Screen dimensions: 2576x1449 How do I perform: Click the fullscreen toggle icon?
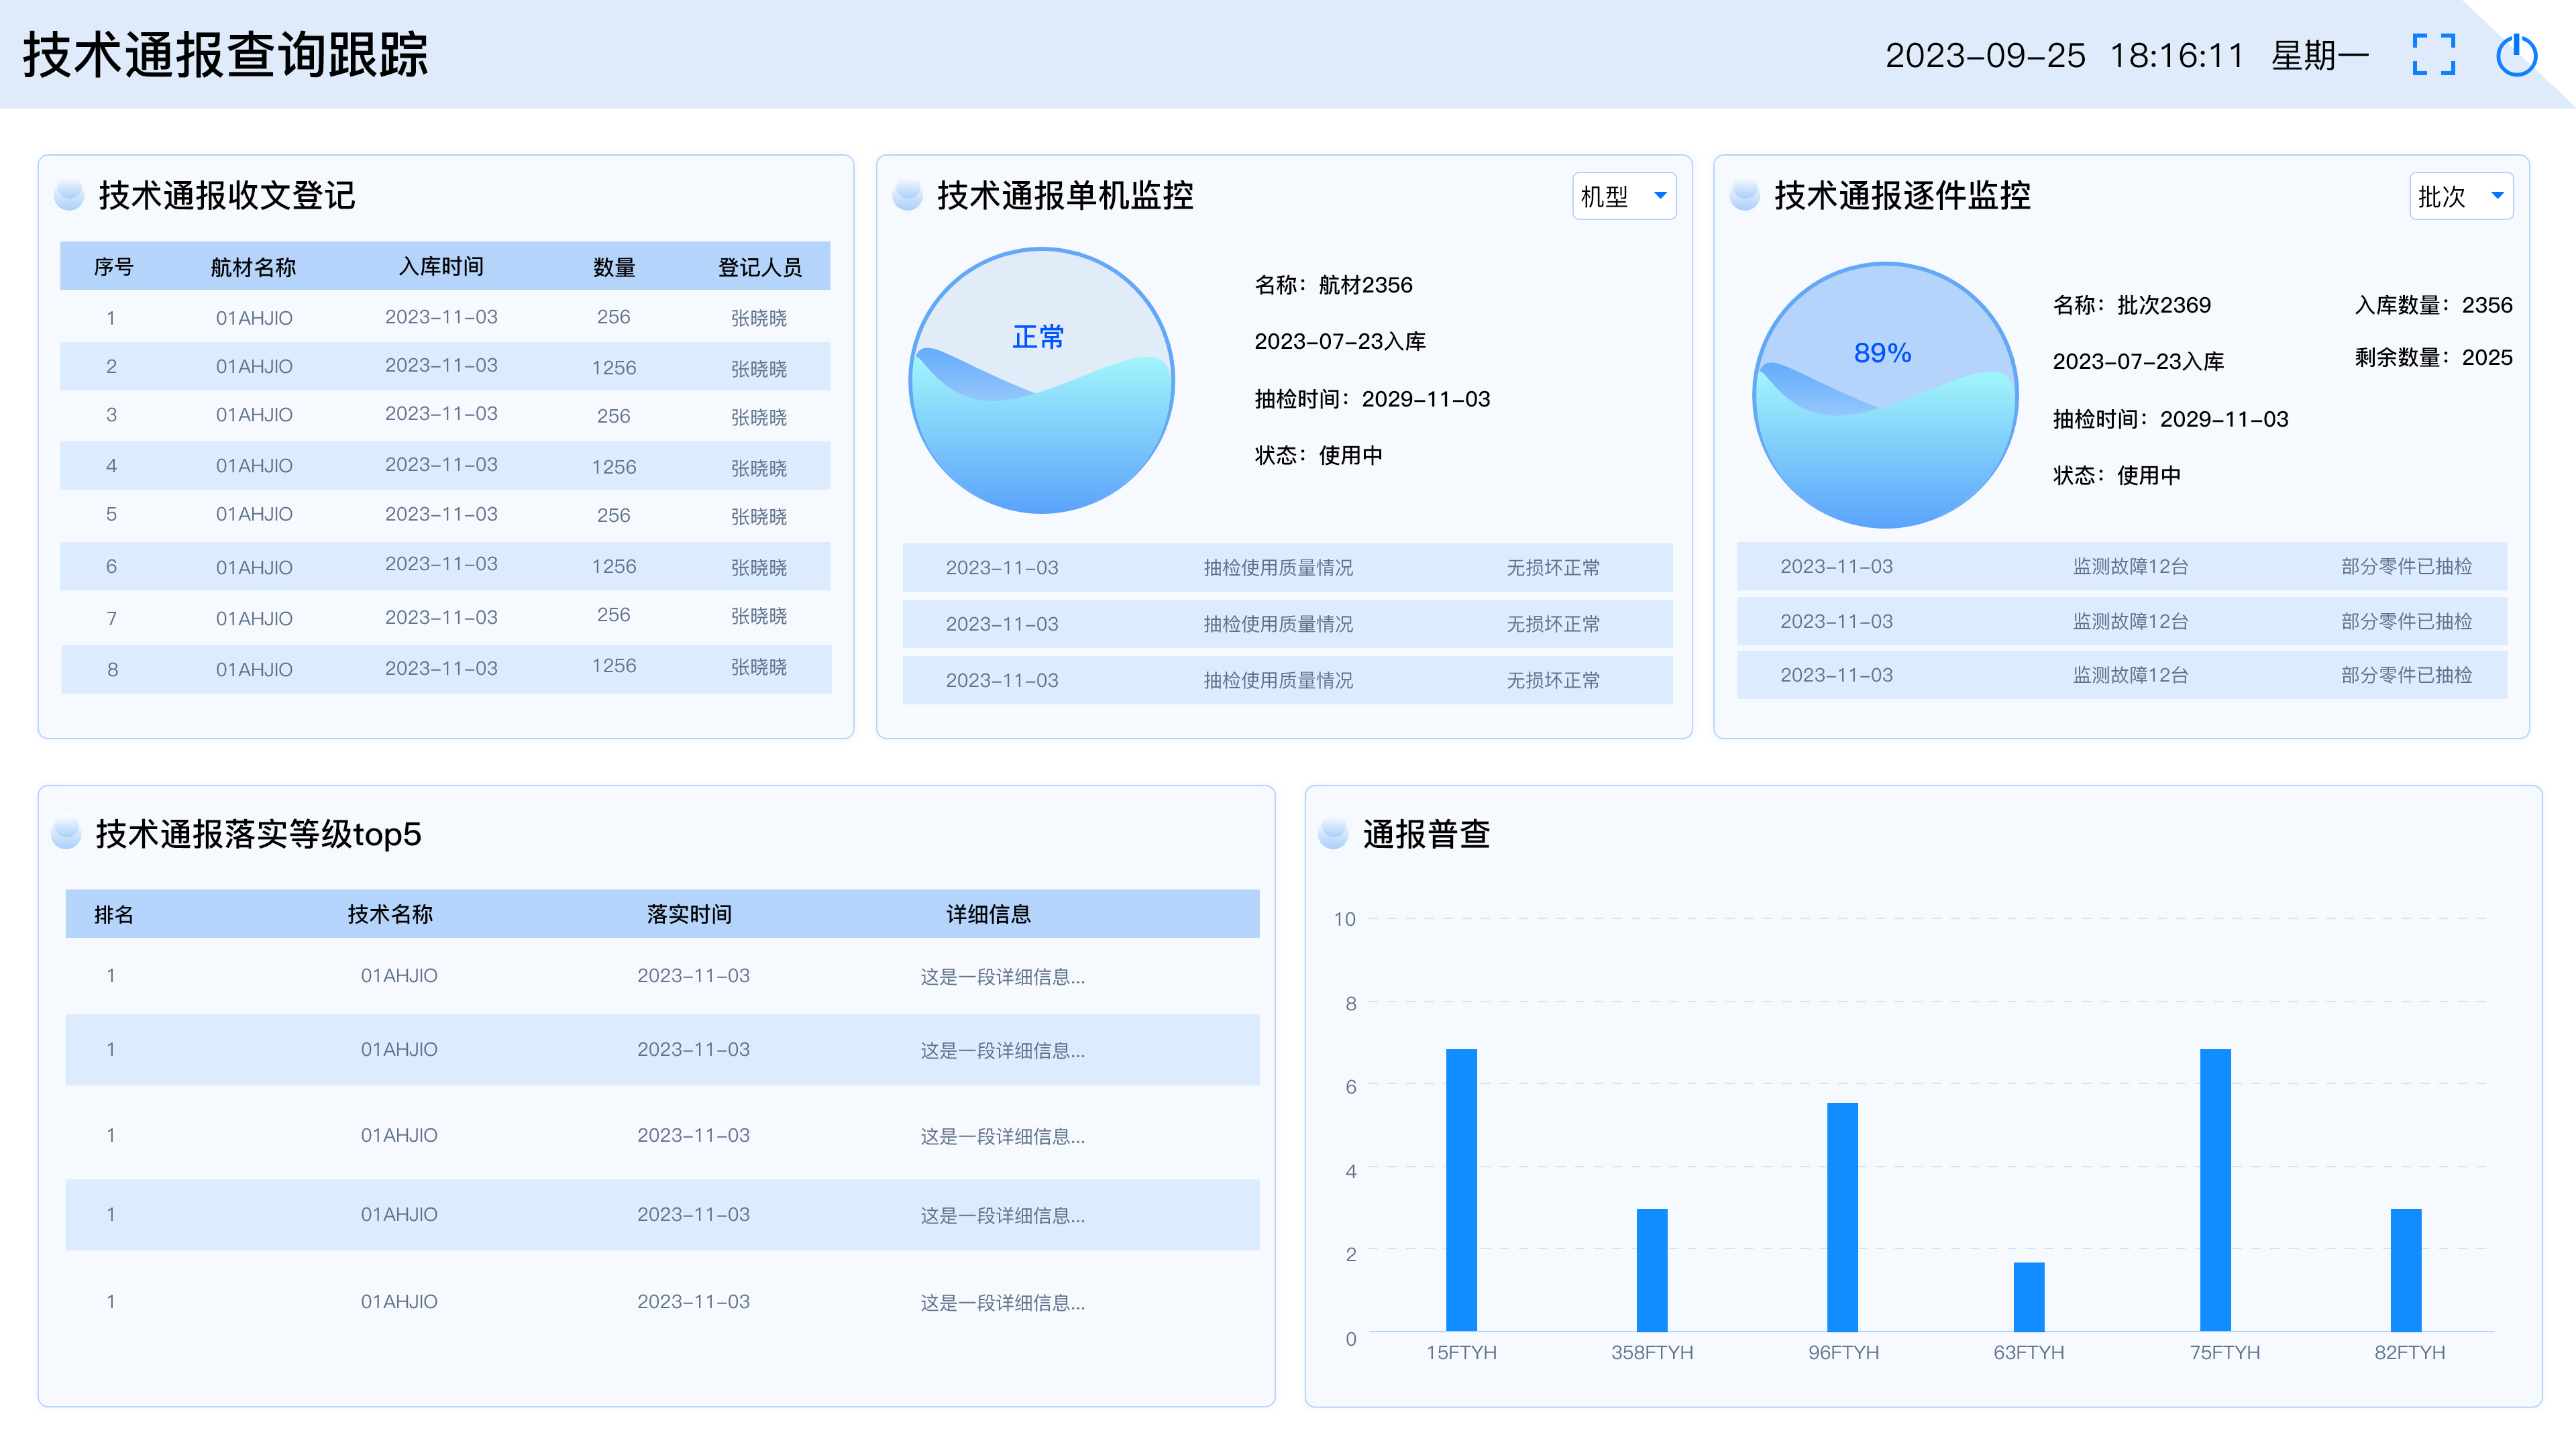(x=2433, y=55)
